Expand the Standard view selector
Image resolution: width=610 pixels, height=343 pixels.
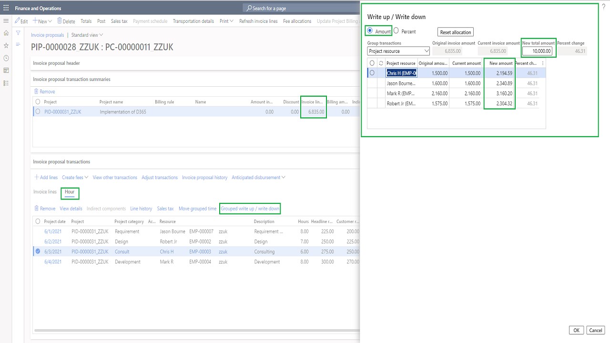tap(87, 35)
